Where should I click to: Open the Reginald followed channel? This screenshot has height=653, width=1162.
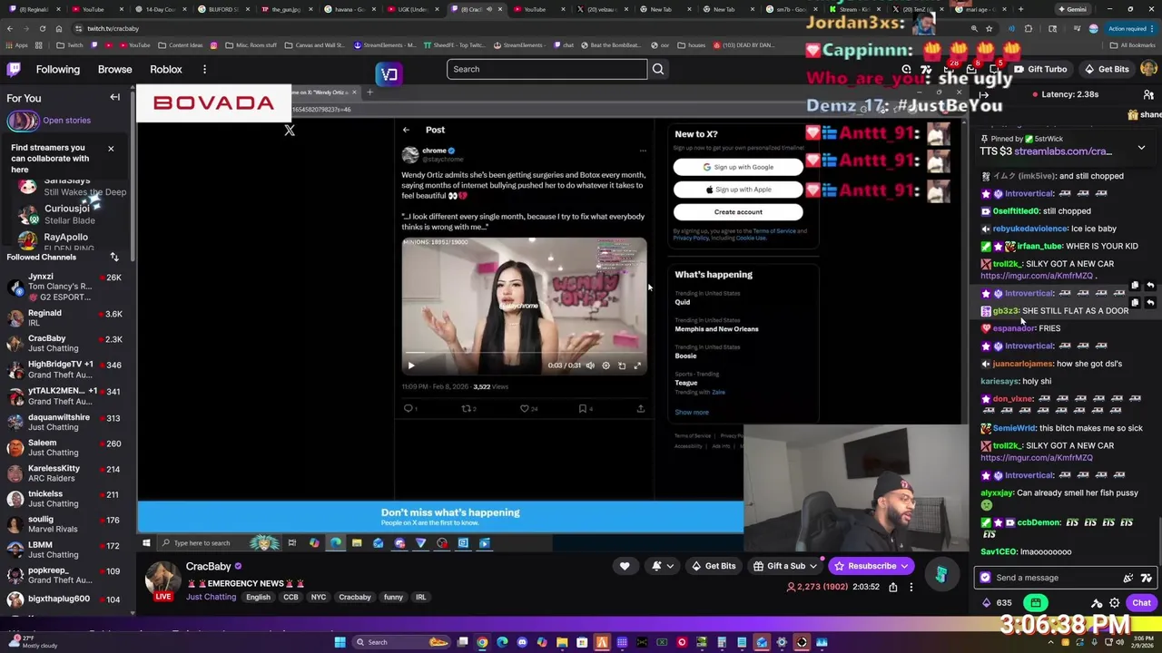pyautogui.click(x=67, y=317)
